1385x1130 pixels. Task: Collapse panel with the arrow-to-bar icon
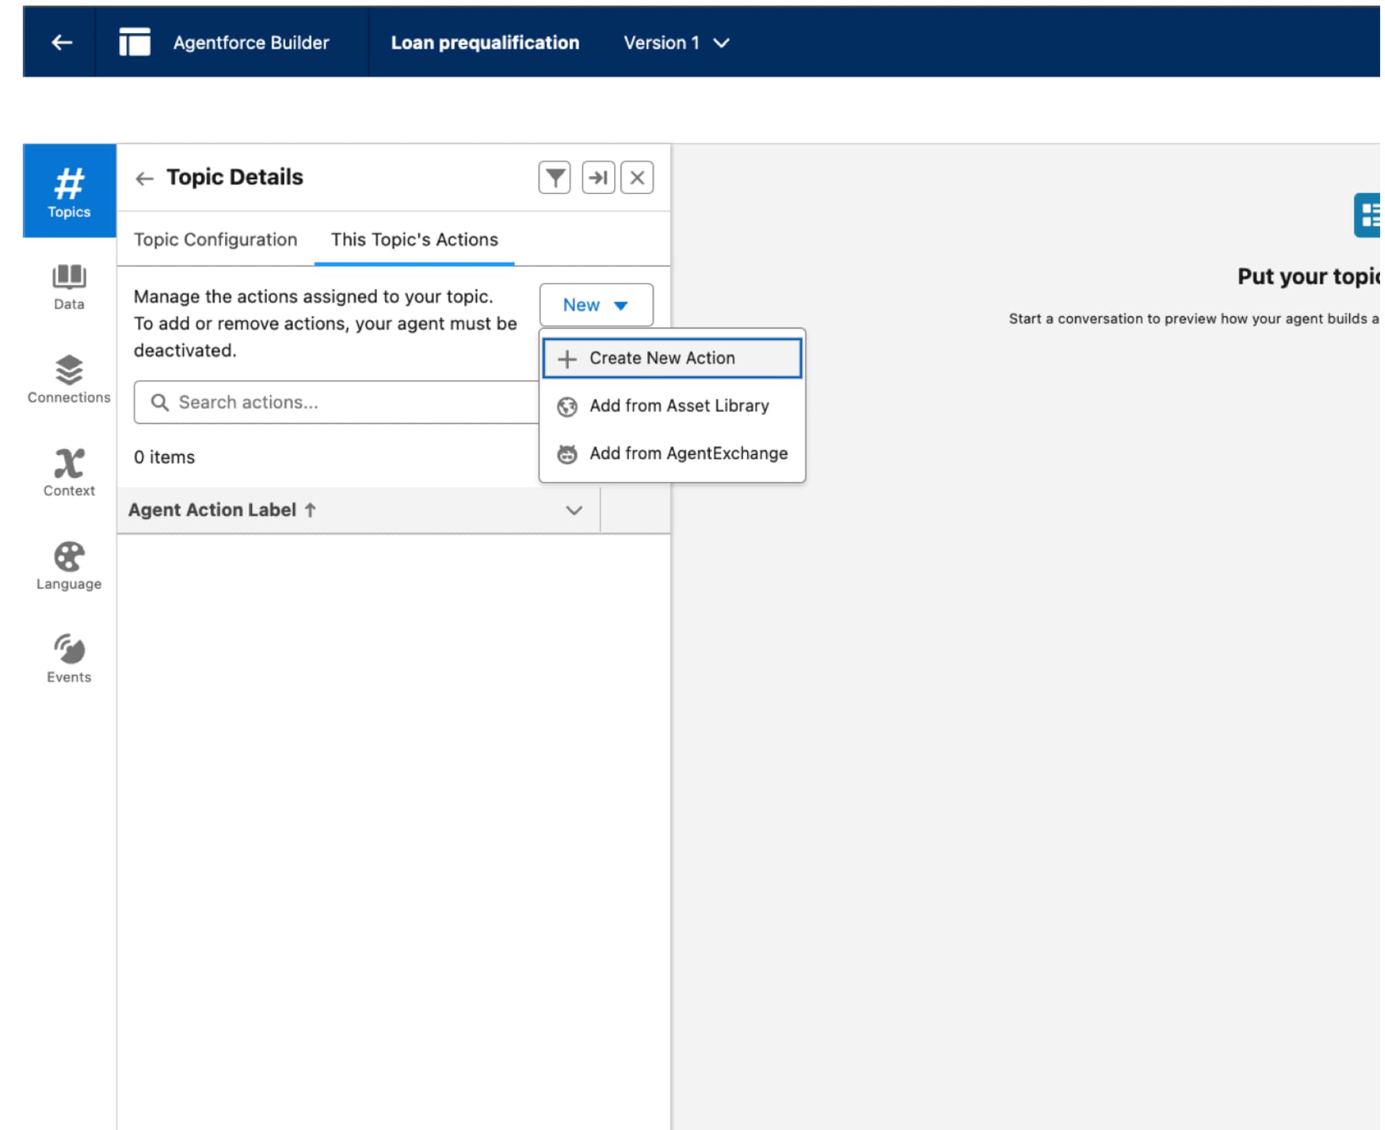tap(598, 178)
